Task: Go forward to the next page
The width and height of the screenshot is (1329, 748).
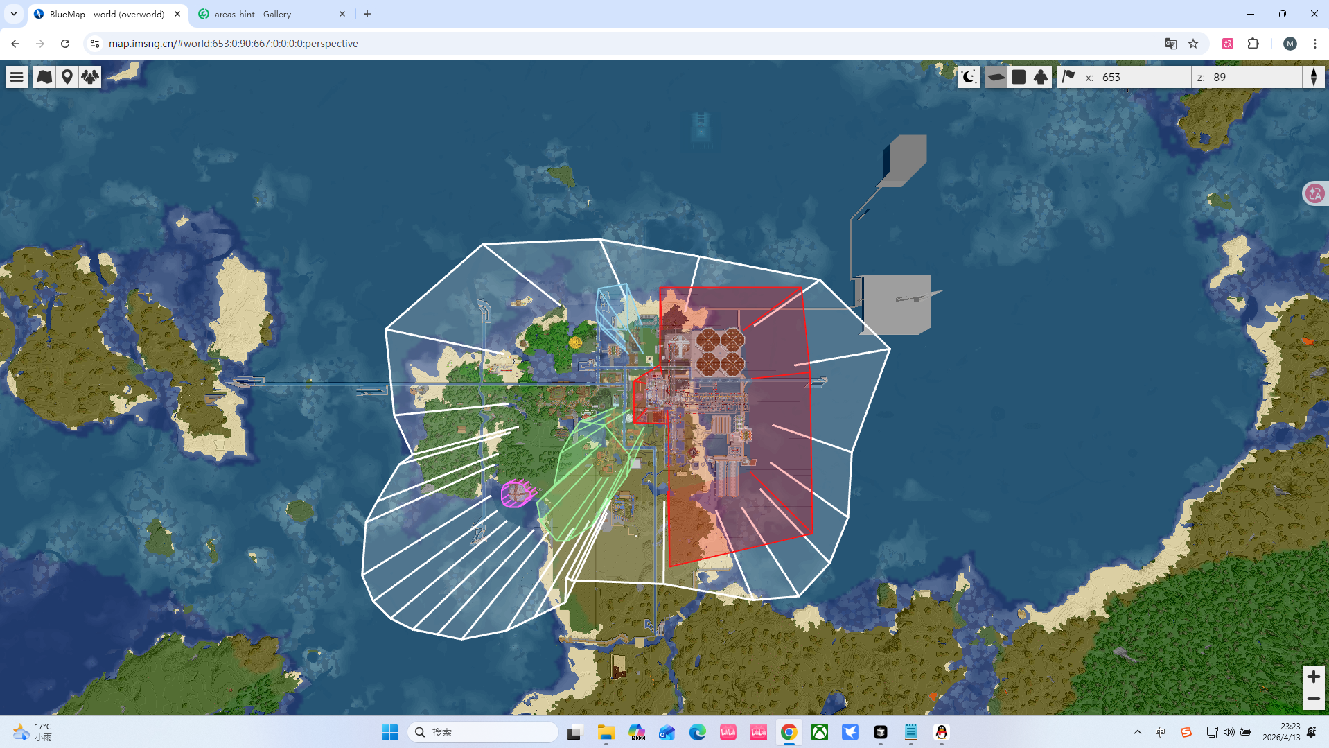Action: coord(40,44)
